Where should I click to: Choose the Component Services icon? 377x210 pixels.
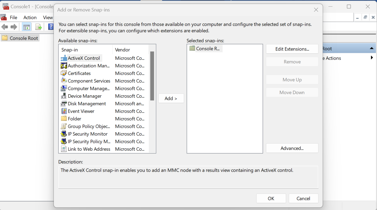pos(64,81)
